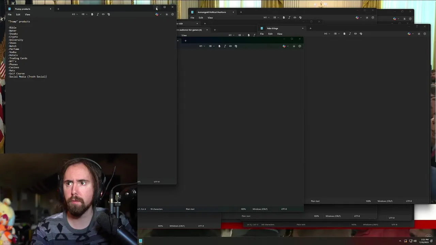Click UTF-8 in Trump products status bar
The height and width of the screenshot is (245, 436).
pos(156,182)
